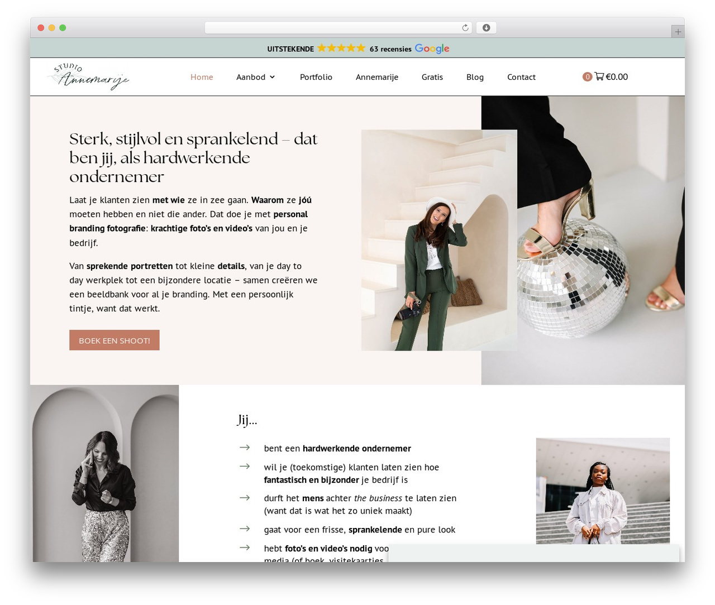This screenshot has width=715, height=605.
Task: Click the cart item count badge
Action: [x=587, y=77]
